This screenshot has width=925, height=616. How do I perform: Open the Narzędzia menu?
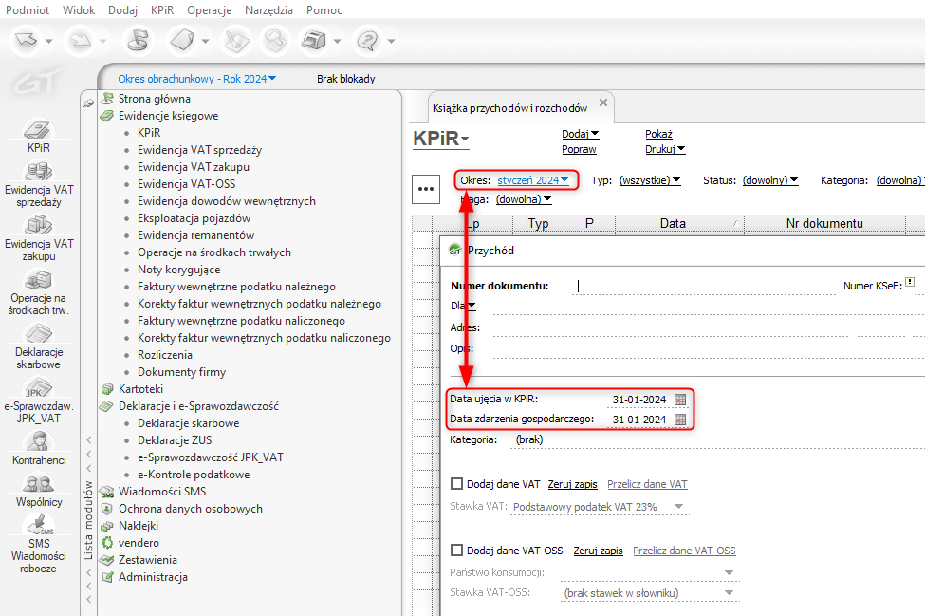pos(268,10)
